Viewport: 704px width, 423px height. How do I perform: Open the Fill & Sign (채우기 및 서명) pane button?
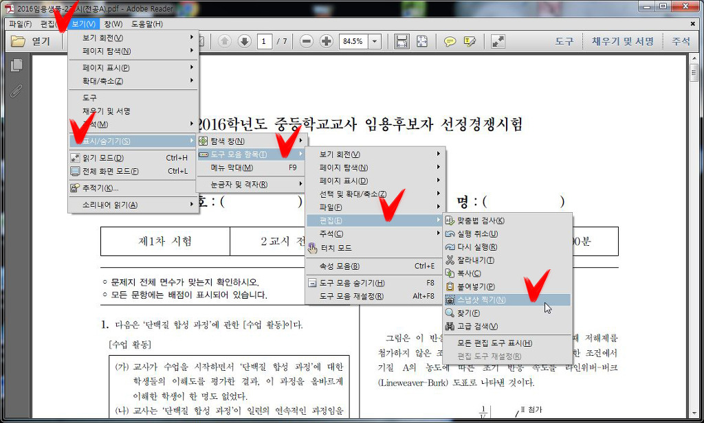pyautogui.click(x=622, y=41)
